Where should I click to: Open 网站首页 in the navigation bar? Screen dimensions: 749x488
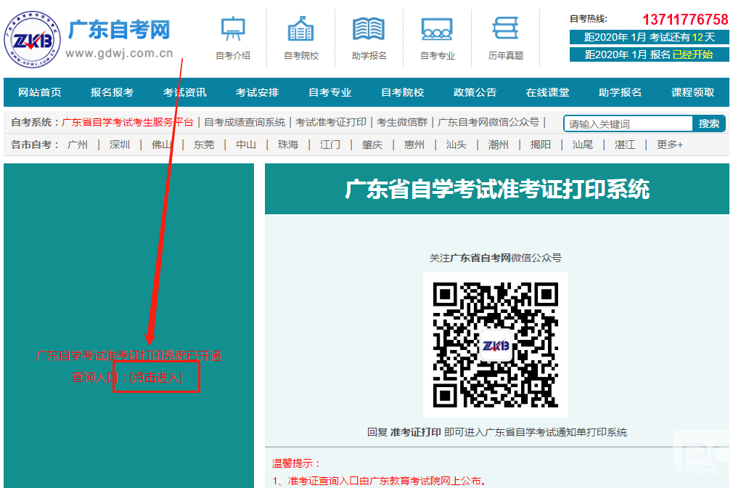click(40, 92)
